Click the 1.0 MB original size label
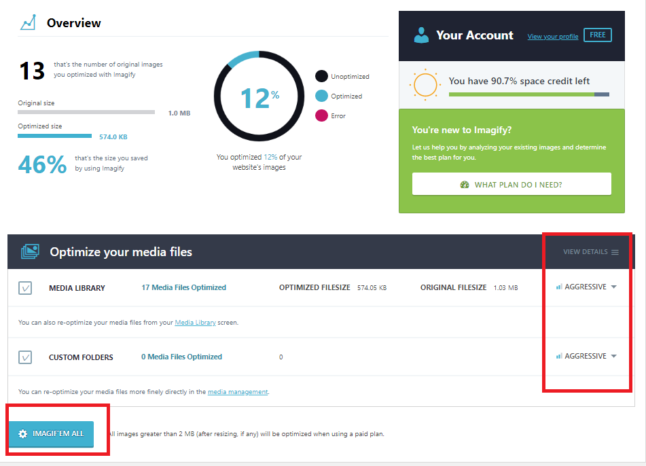 point(179,113)
